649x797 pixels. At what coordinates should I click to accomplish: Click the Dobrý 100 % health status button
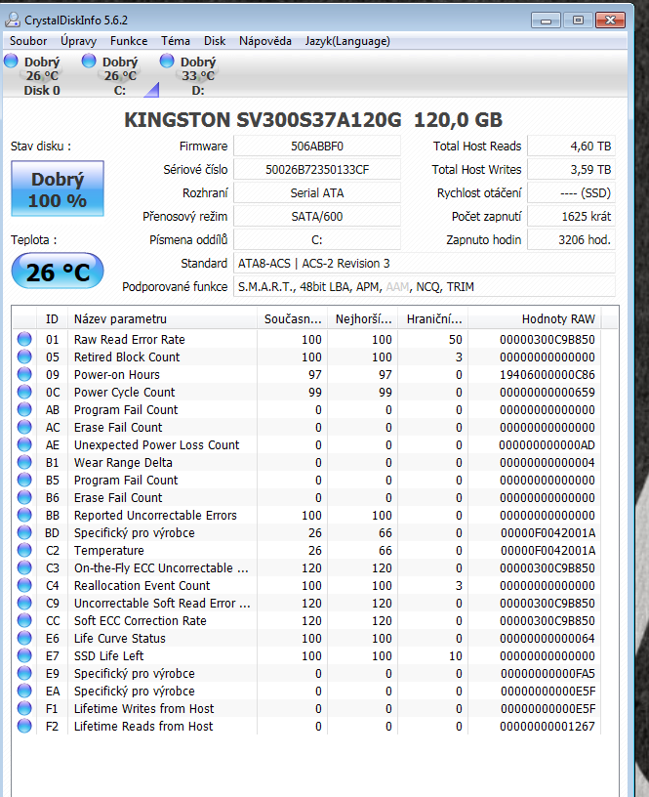coord(58,189)
